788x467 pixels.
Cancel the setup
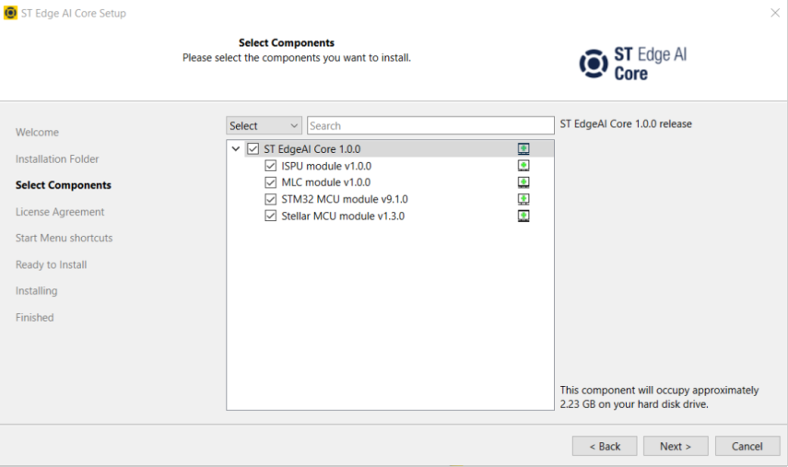(747, 446)
